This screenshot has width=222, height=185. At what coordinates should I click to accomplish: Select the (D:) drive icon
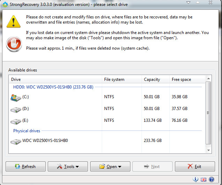click(x=16, y=110)
